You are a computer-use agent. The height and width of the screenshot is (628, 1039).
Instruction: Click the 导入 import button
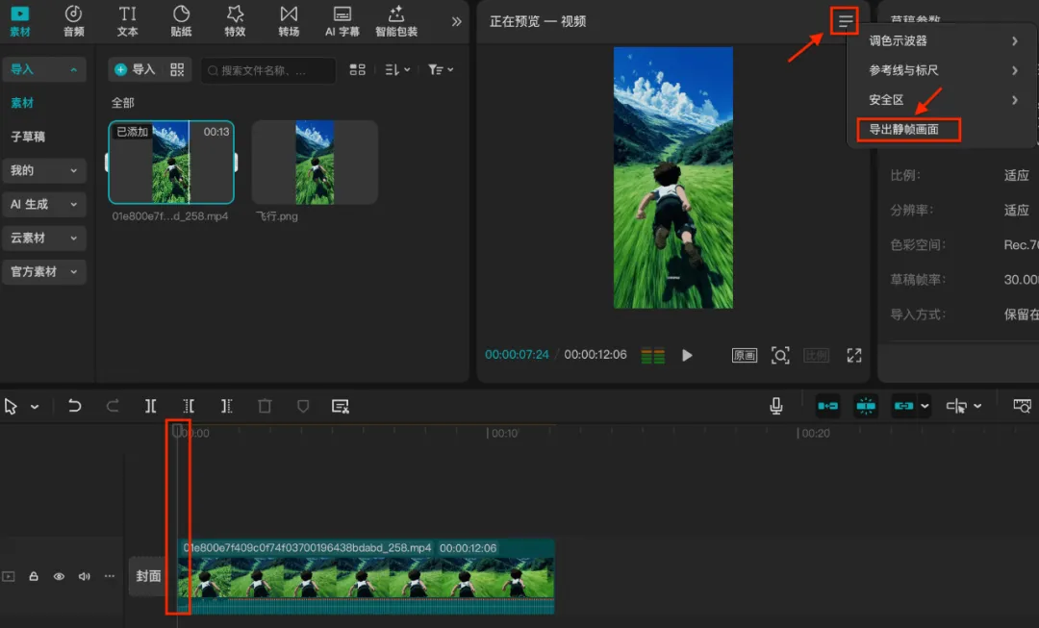(x=135, y=69)
